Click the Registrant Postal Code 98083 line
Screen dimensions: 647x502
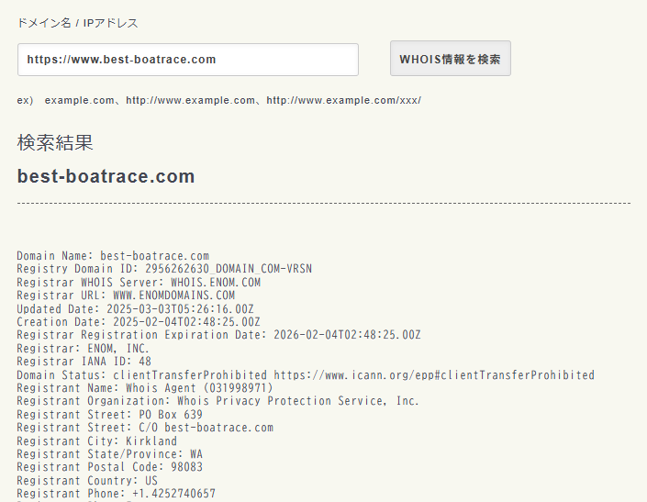pyautogui.click(x=109, y=467)
